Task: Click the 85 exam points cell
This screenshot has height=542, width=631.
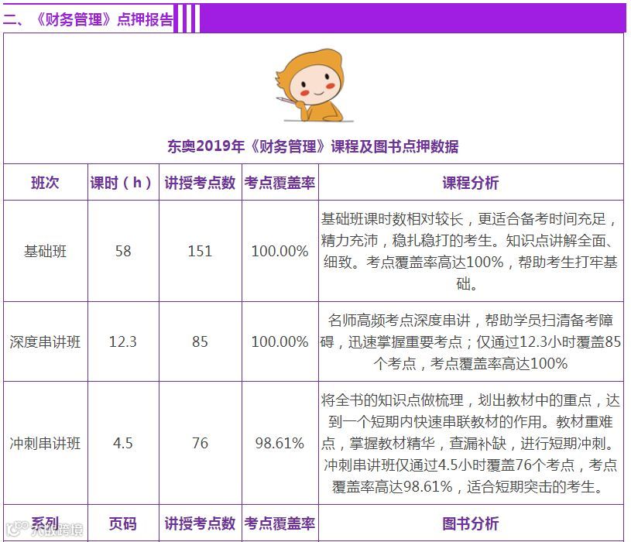Action: pos(200,341)
